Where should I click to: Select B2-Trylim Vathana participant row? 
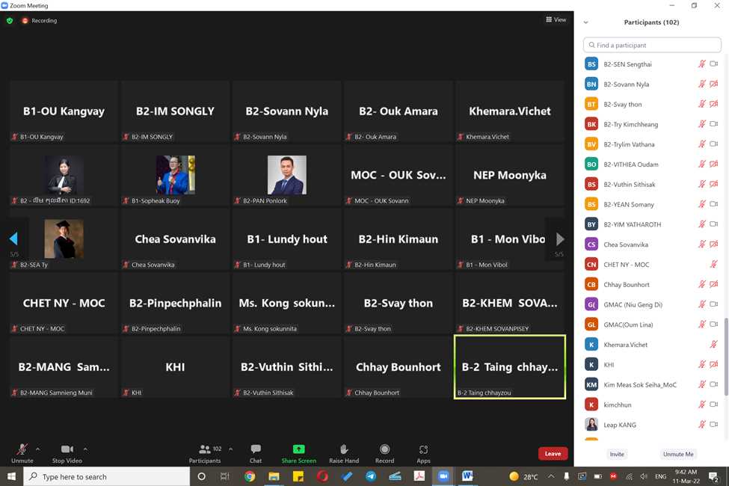pos(651,144)
